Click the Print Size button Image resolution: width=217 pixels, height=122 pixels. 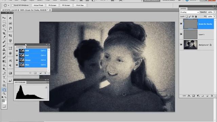tap(80, 5)
